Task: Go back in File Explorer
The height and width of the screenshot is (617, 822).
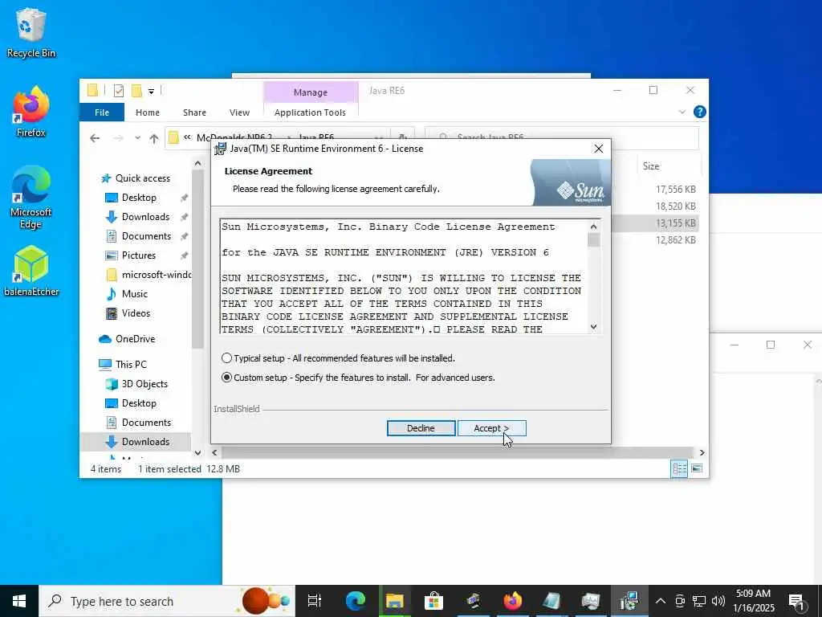Action: coord(95,138)
